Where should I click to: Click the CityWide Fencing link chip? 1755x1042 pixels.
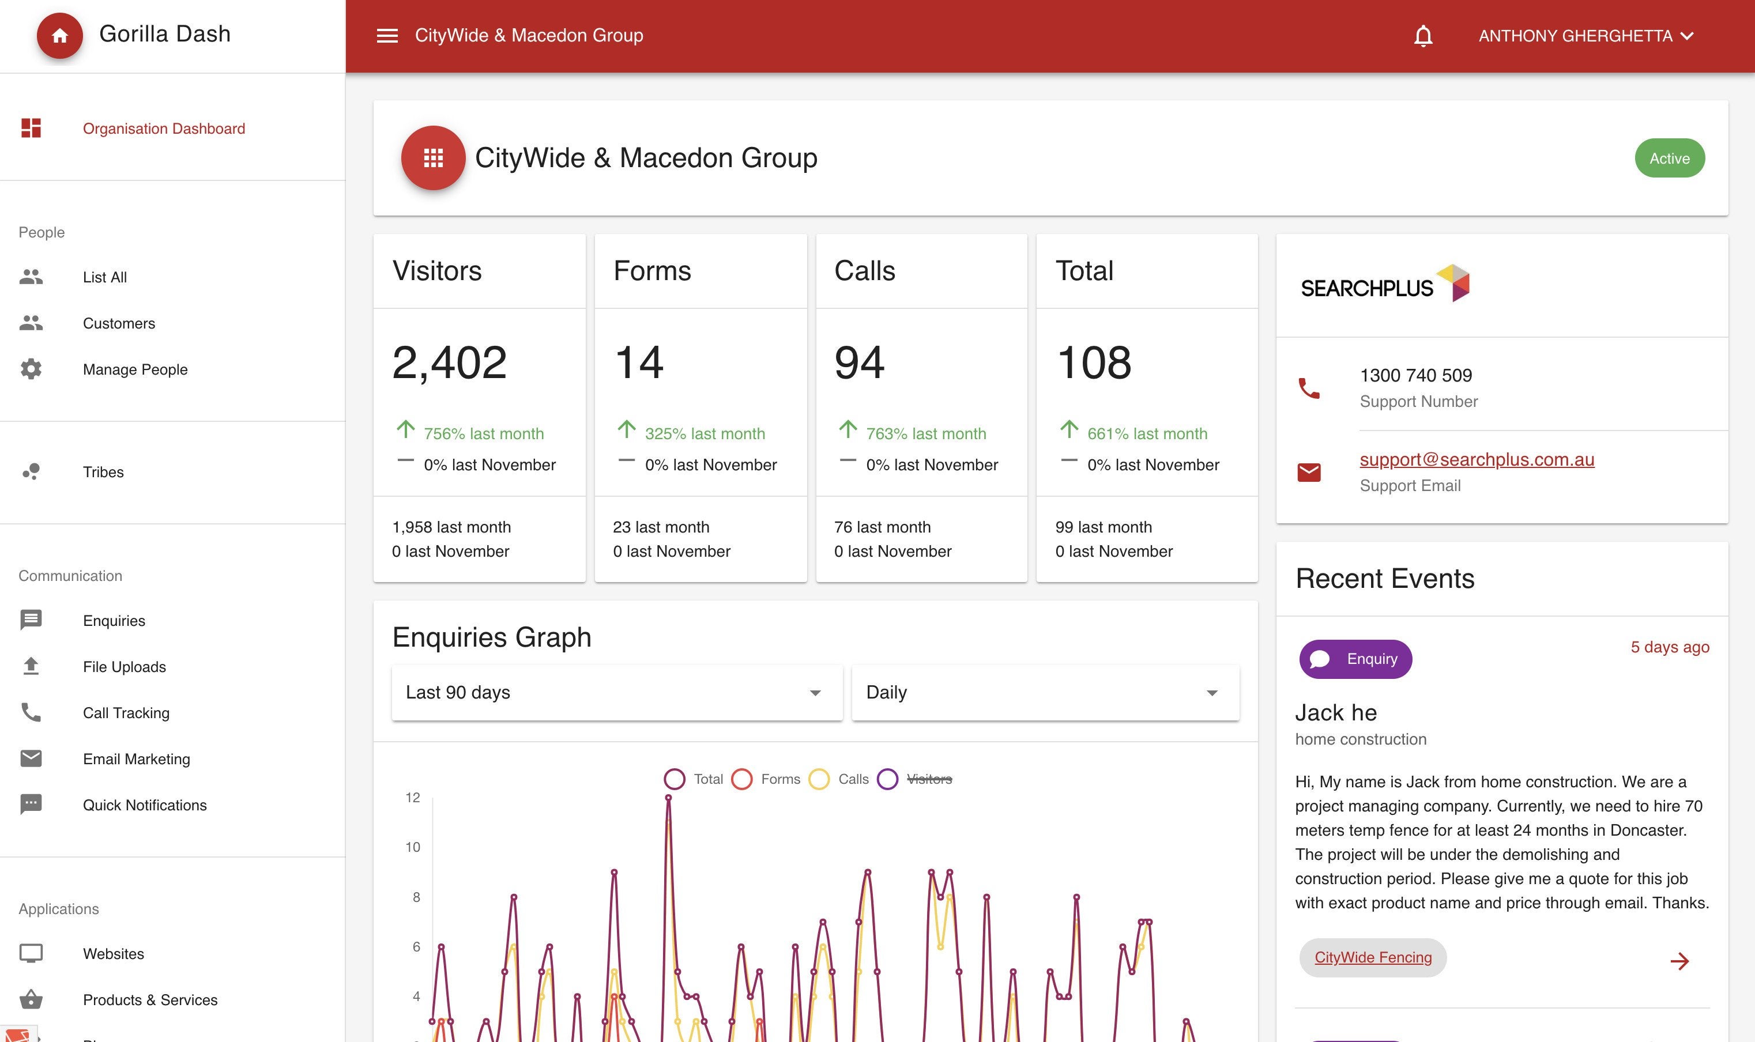tap(1372, 958)
